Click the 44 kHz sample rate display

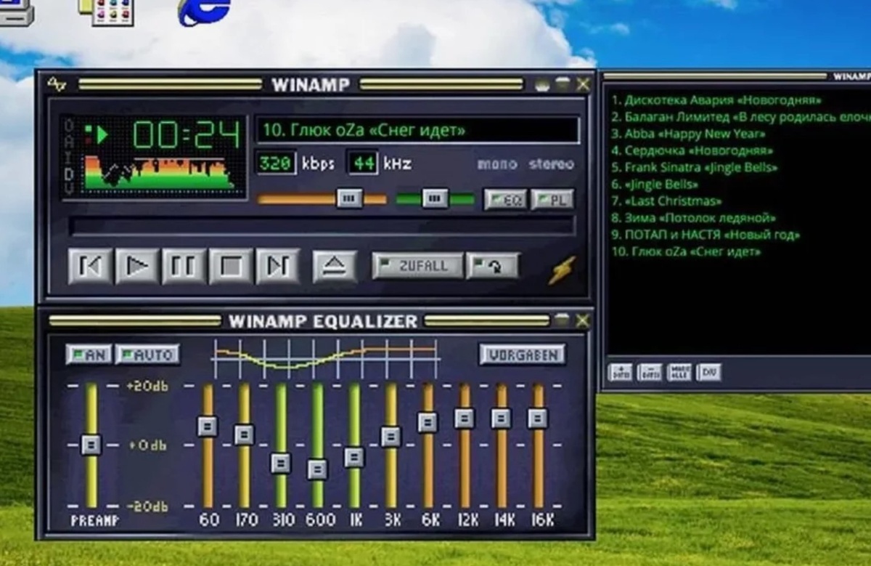[x=363, y=163]
